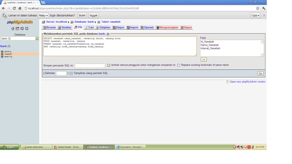Open the Windows Start menu

[9, 147]
